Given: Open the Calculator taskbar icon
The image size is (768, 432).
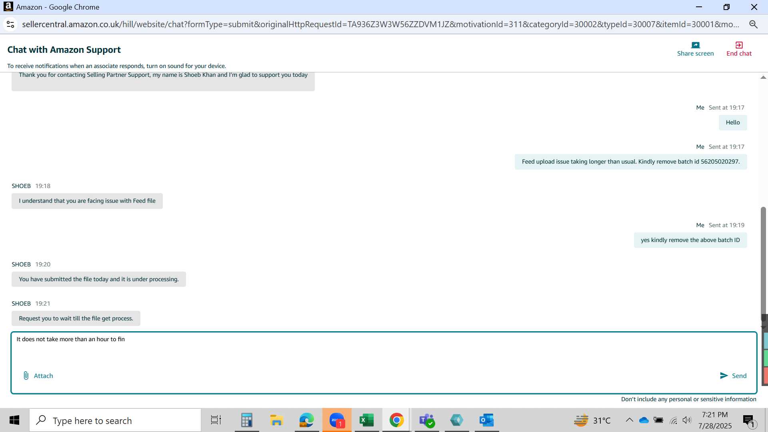Looking at the screenshot, I should 247,420.
